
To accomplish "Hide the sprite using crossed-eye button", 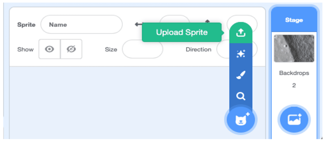I will [x=71, y=49].
